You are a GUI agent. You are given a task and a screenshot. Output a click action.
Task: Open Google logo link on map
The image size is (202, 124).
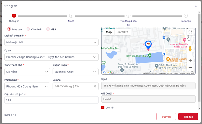click(x=108, y=72)
